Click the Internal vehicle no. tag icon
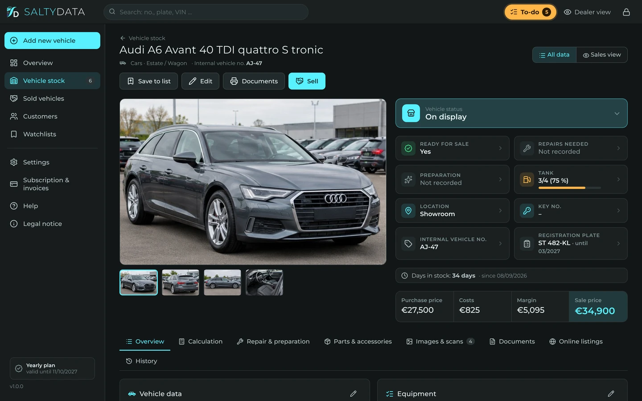Screen dimensions: 642x401 [408, 243]
